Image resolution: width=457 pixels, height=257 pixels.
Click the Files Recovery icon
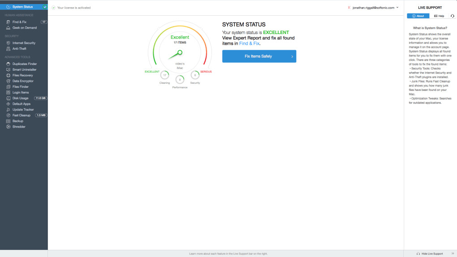click(x=8, y=75)
